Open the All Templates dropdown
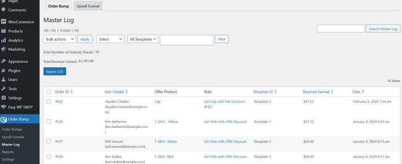The height and width of the screenshot is (164, 402). pyautogui.click(x=143, y=39)
